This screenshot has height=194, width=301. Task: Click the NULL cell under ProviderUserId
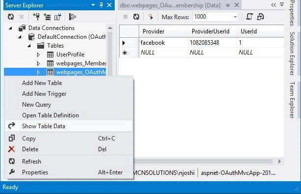click(x=212, y=52)
